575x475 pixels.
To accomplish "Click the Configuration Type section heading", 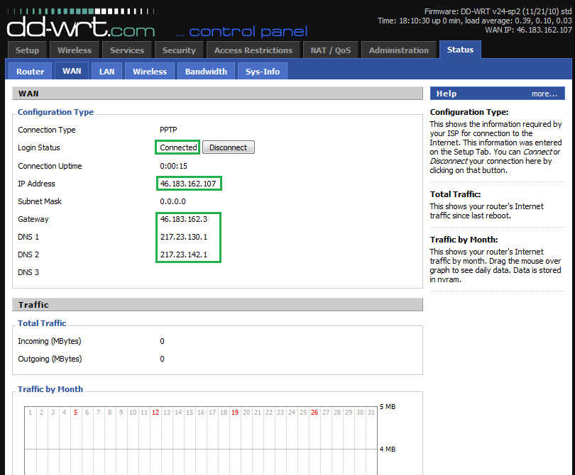I will tap(56, 112).
